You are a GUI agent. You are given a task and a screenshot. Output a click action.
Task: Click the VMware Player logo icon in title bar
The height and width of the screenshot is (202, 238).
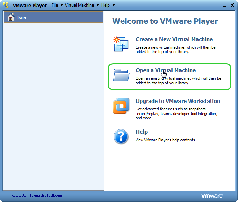tap(6, 5)
